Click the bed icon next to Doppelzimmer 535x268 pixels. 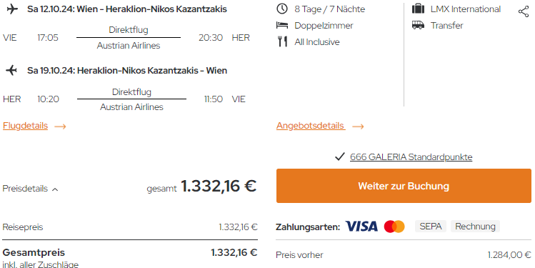[282, 25]
